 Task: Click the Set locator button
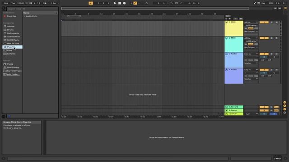coord(228,16)
